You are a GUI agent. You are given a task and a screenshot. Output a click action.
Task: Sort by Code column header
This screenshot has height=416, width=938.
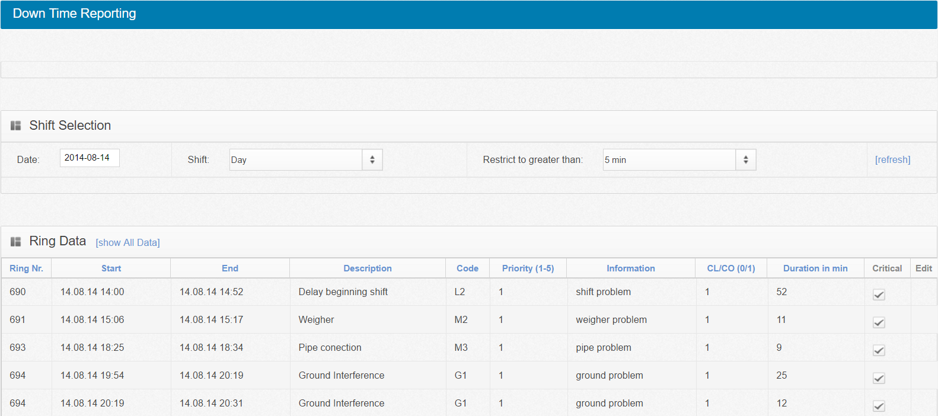pyautogui.click(x=467, y=268)
